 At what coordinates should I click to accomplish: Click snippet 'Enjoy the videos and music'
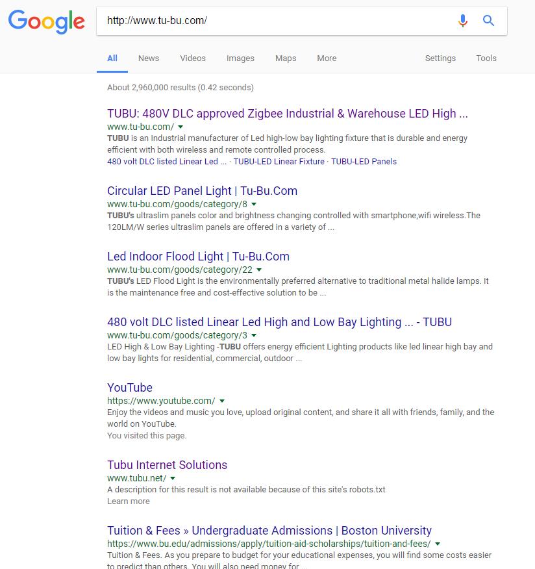(x=301, y=418)
